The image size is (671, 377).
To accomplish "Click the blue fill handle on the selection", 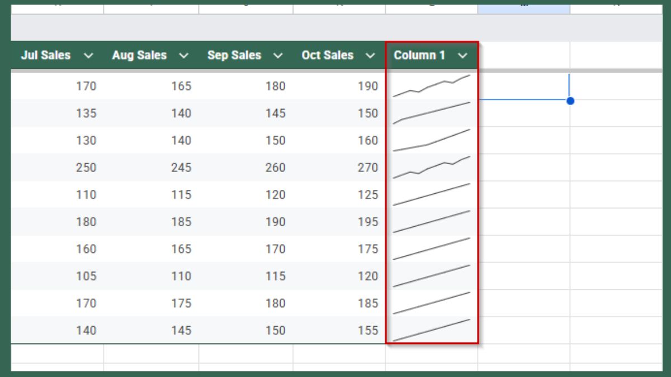I will [570, 101].
